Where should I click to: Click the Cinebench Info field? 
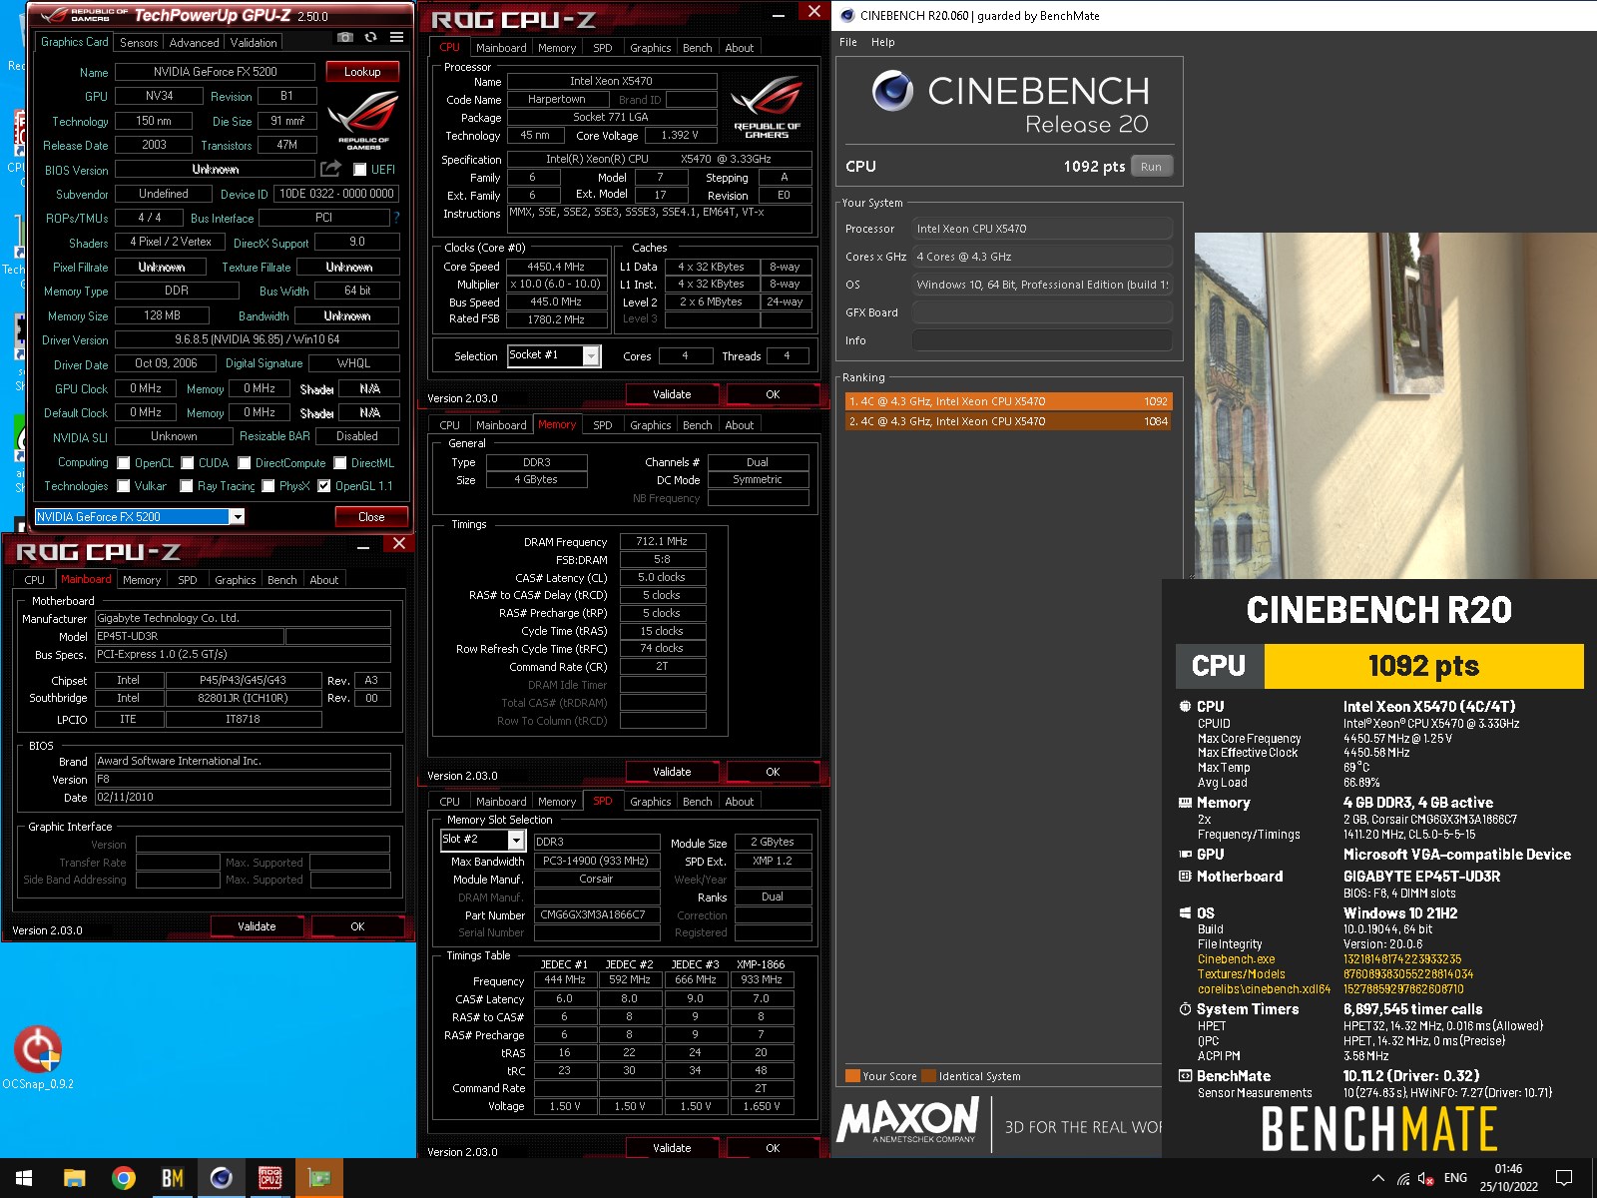click(1042, 340)
